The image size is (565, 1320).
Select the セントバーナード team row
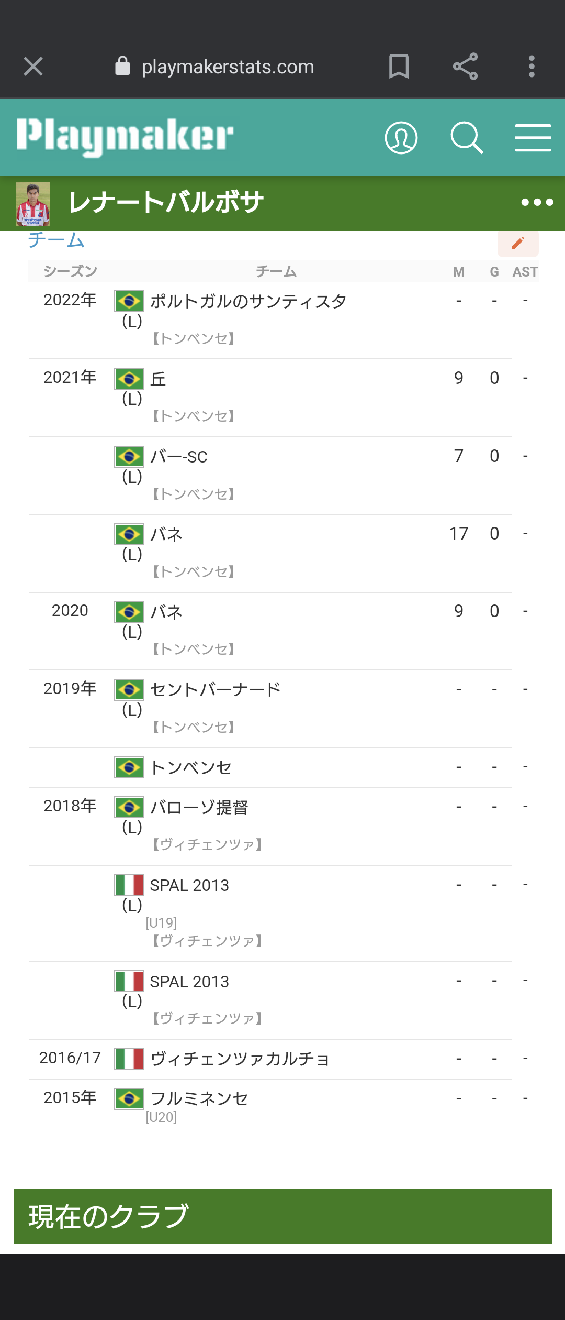click(x=270, y=709)
